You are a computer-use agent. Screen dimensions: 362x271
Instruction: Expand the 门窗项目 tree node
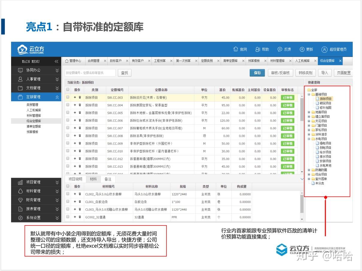pos(309,125)
